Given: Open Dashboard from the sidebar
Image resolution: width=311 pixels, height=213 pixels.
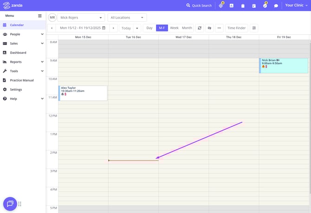Looking at the screenshot, I should click(18, 53).
